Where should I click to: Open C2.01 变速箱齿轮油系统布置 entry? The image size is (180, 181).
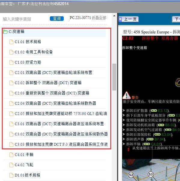coord(53,73)
